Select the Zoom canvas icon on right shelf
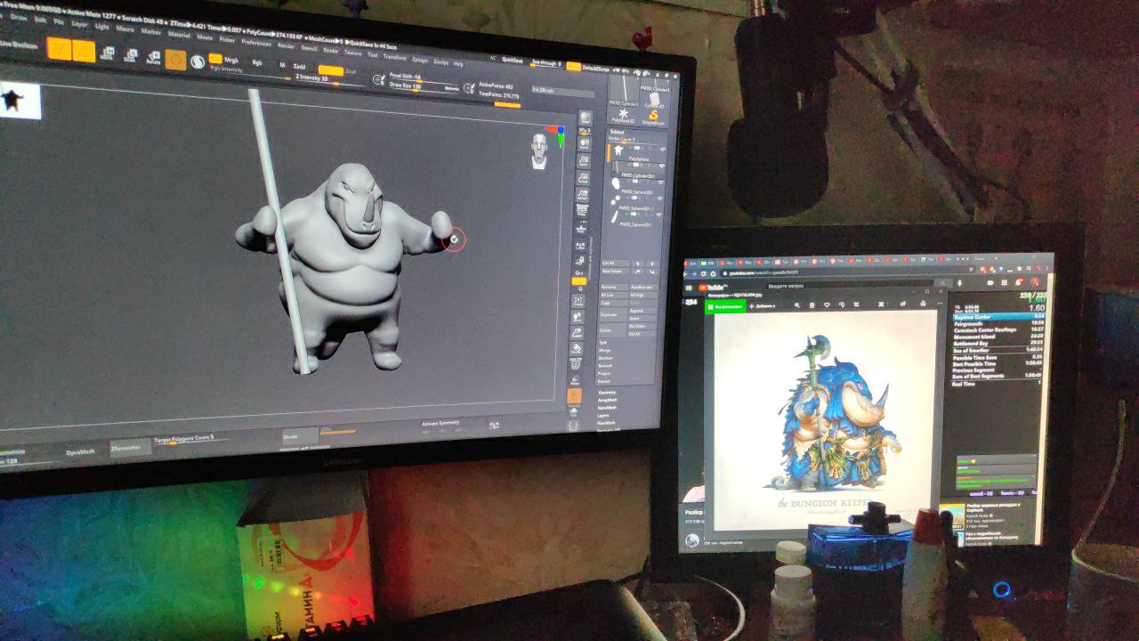The width and height of the screenshot is (1139, 641). 584,160
